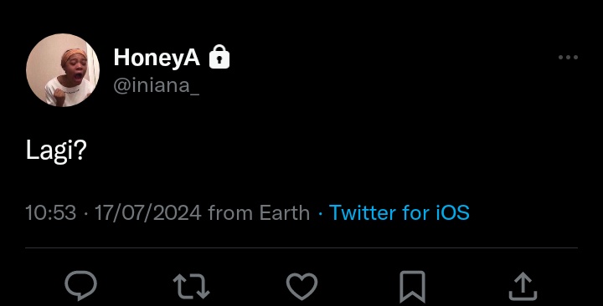Toggle like on the Lagi? tweet
The height and width of the screenshot is (306, 603).
(301, 287)
